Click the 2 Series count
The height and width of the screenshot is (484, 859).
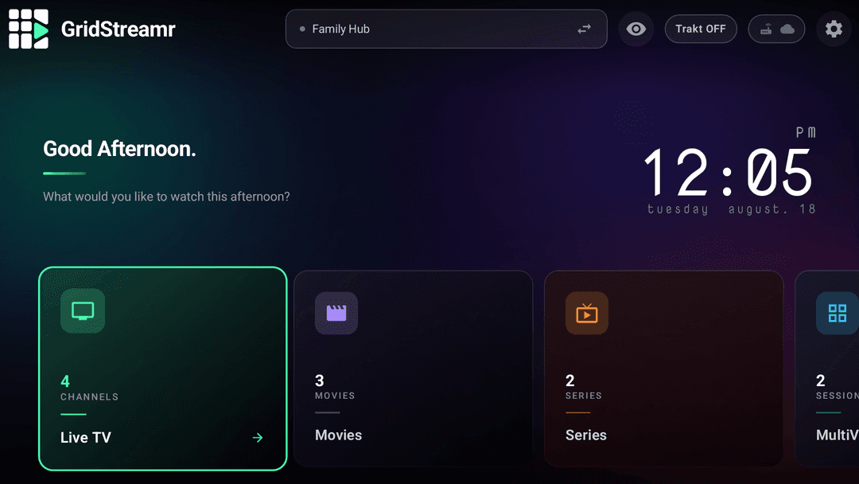click(x=584, y=386)
